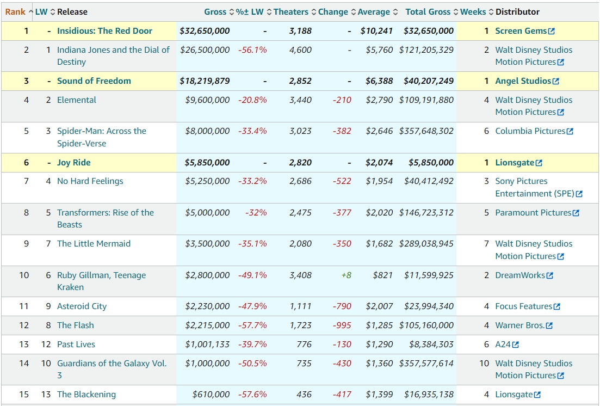This screenshot has height=406, width=600.
Task: Click the gross value "$26,500,000"
Action: (205, 50)
